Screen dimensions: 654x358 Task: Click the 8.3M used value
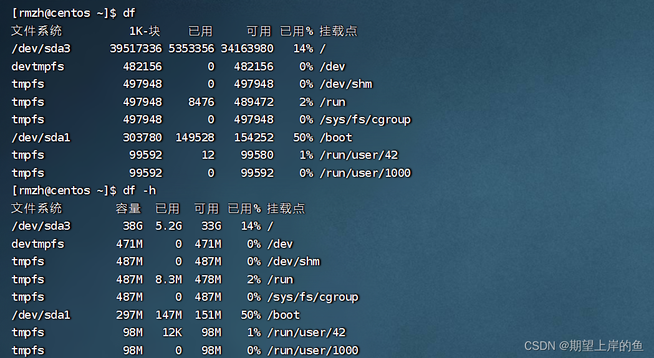coord(168,280)
